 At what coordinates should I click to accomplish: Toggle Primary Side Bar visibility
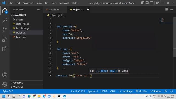point(143,3)
